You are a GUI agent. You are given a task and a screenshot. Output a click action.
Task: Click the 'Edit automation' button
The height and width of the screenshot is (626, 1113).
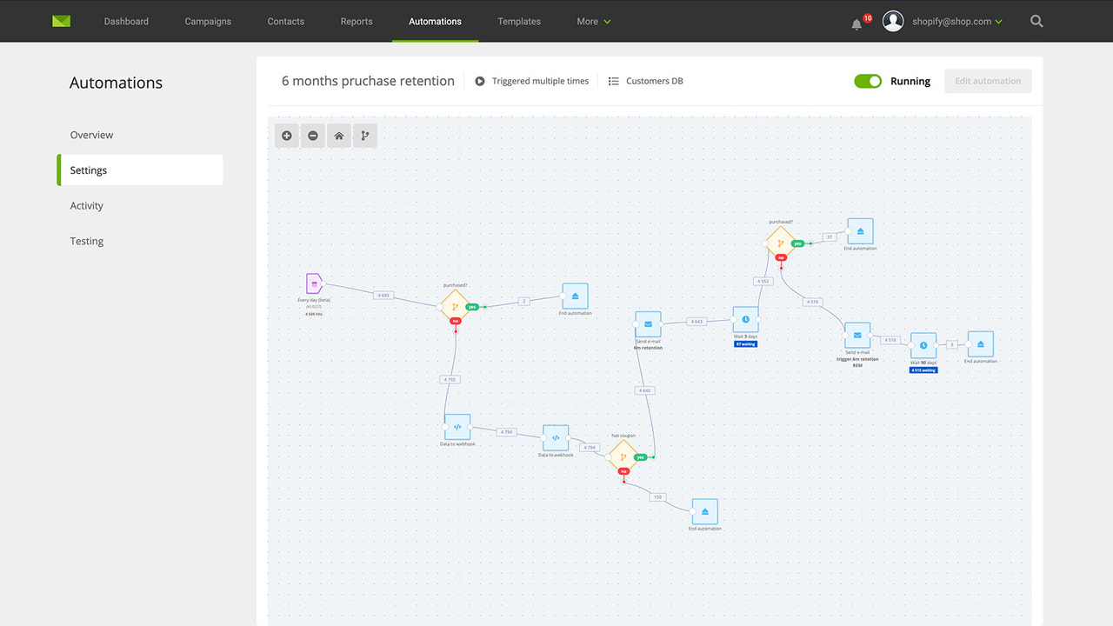pos(988,80)
